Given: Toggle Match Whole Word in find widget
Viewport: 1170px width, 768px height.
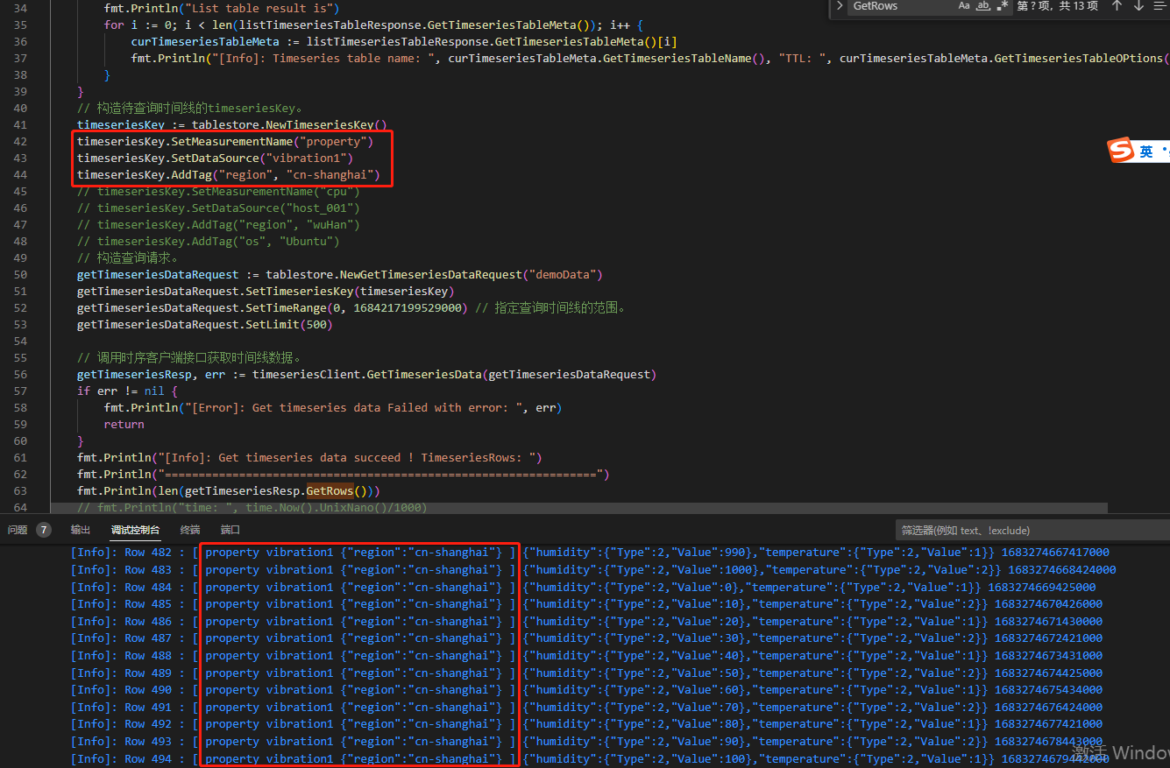Looking at the screenshot, I should coord(983,6).
